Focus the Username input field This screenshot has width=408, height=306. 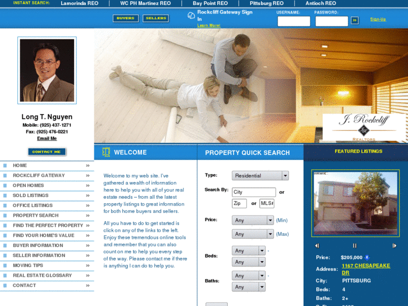click(x=294, y=21)
